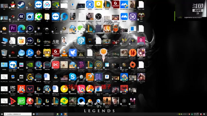Launch Adobe Premiere Pro shortcut

tap(13, 29)
